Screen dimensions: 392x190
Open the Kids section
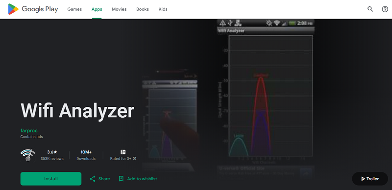(x=163, y=9)
